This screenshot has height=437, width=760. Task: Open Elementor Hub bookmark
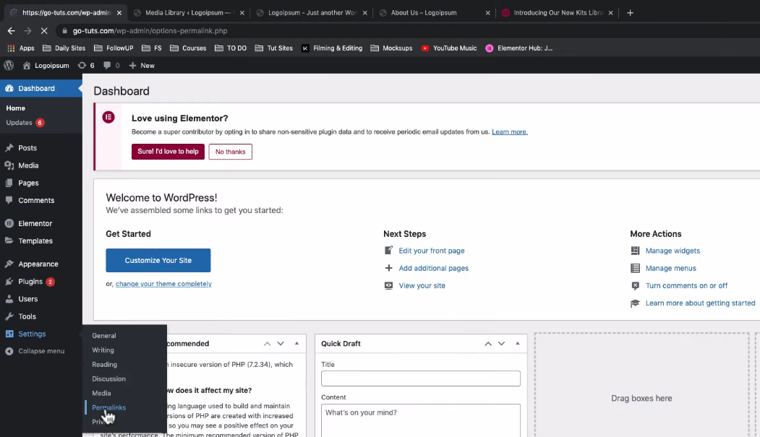[519, 48]
